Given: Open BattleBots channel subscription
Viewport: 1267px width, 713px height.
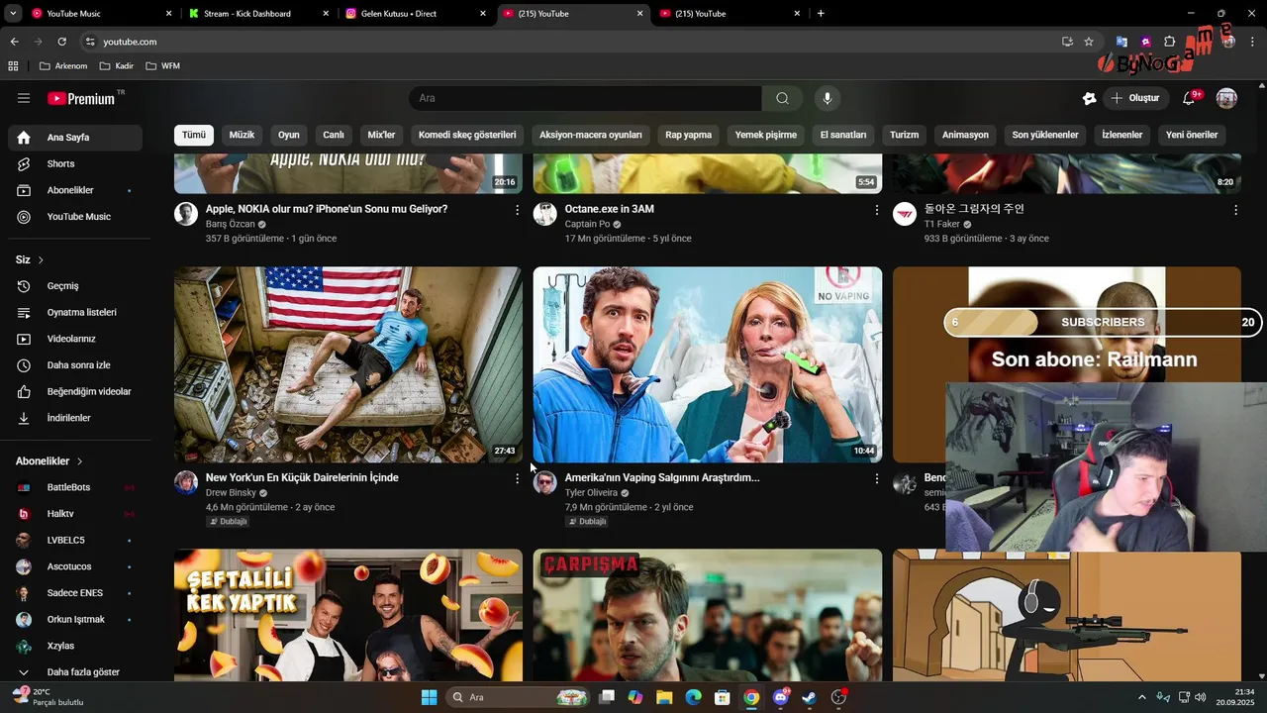Looking at the screenshot, I should click(75, 487).
